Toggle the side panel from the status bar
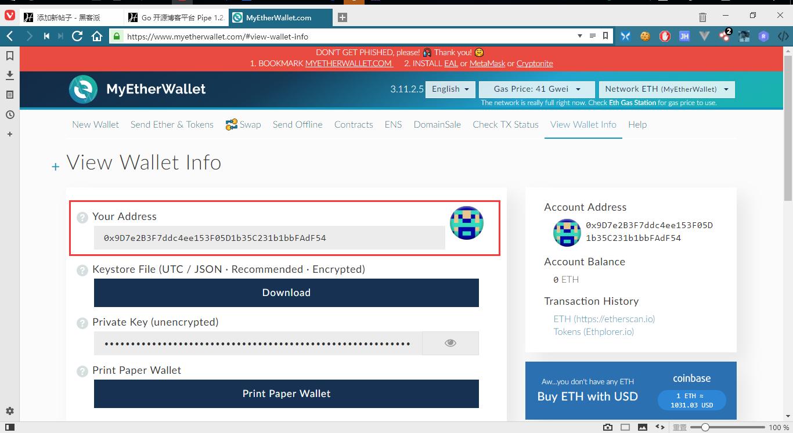This screenshot has height=433, width=793. point(10,427)
